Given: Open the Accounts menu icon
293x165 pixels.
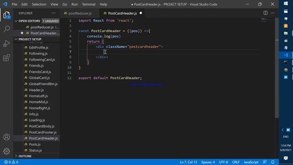Looking at the screenshot, I should click(6, 137).
